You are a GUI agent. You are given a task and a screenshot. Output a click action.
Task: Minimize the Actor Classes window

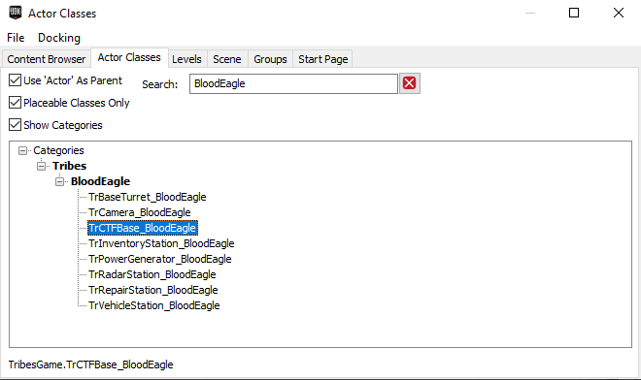530,13
